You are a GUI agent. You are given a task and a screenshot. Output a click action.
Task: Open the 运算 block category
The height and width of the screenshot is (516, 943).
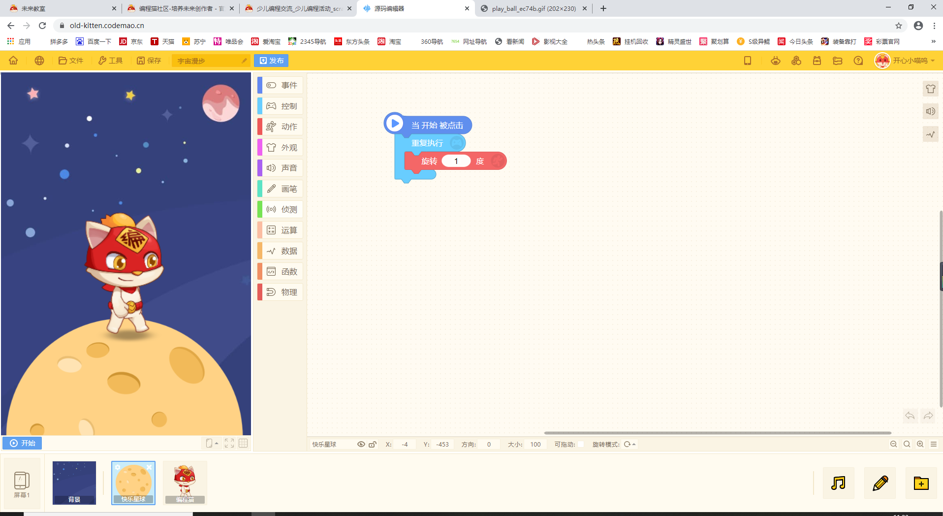[281, 230]
